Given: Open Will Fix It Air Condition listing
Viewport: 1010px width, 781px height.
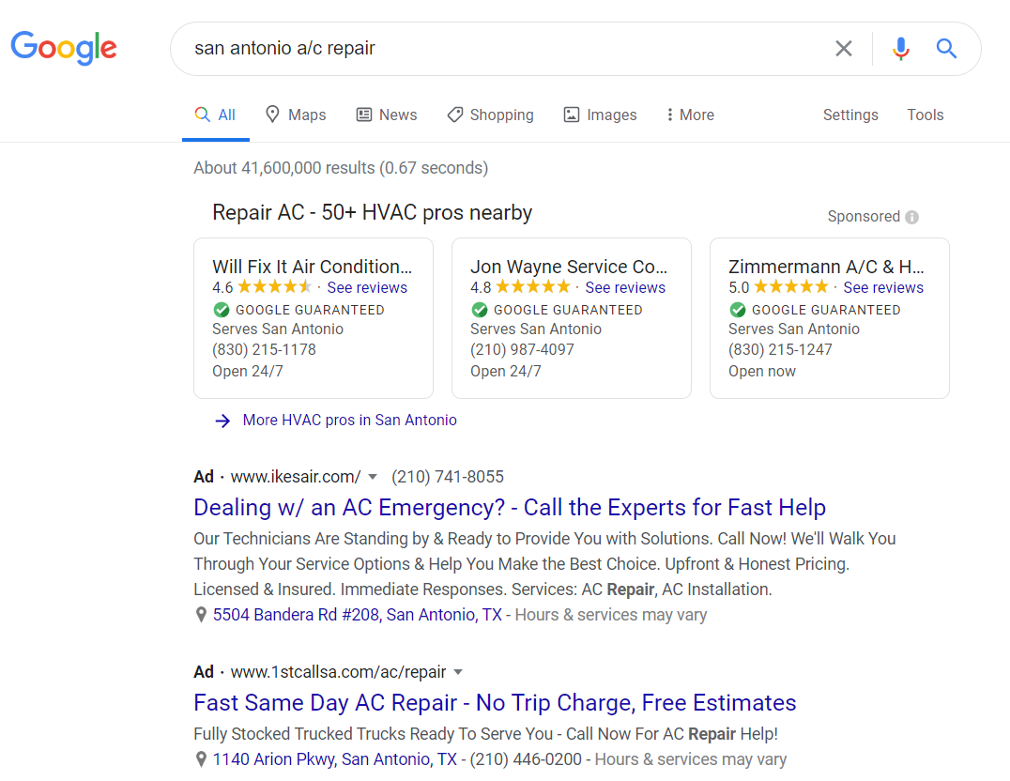Looking at the screenshot, I should pos(312,267).
